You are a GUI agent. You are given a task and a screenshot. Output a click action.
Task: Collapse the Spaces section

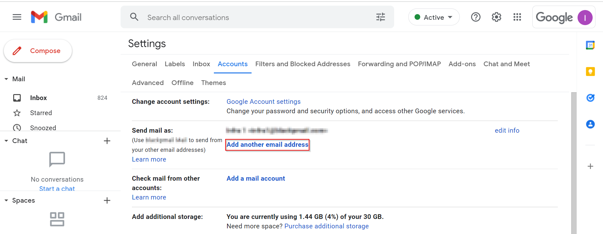click(6, 200)
